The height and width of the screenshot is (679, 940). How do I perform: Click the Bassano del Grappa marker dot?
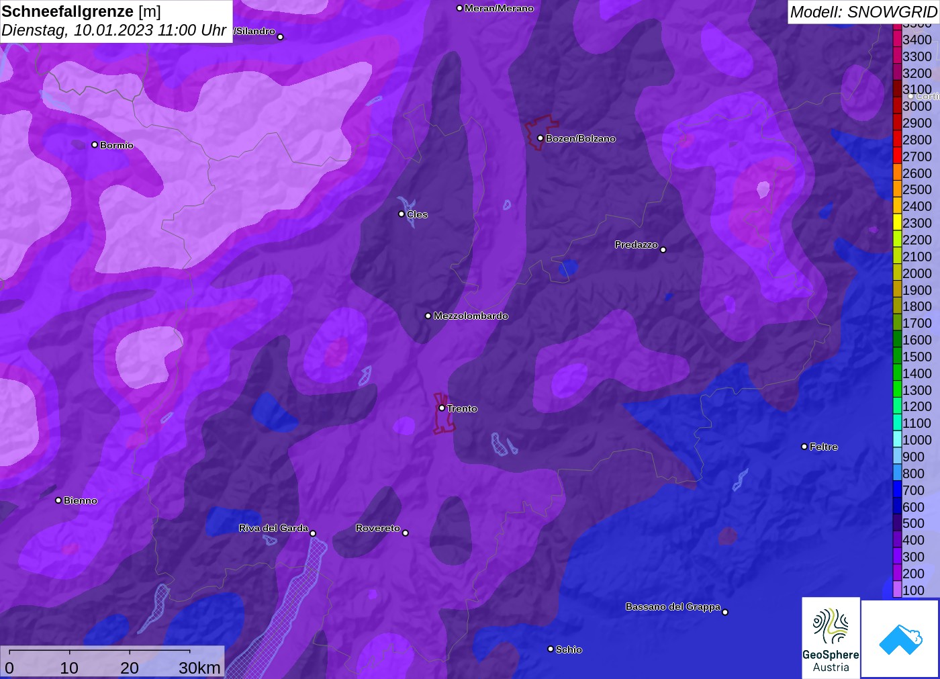pos(725,612)
